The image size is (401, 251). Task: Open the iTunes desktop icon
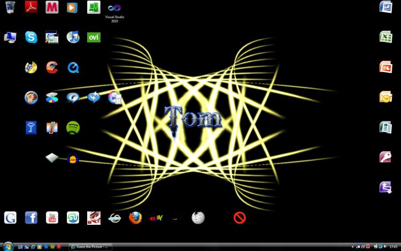73,37
